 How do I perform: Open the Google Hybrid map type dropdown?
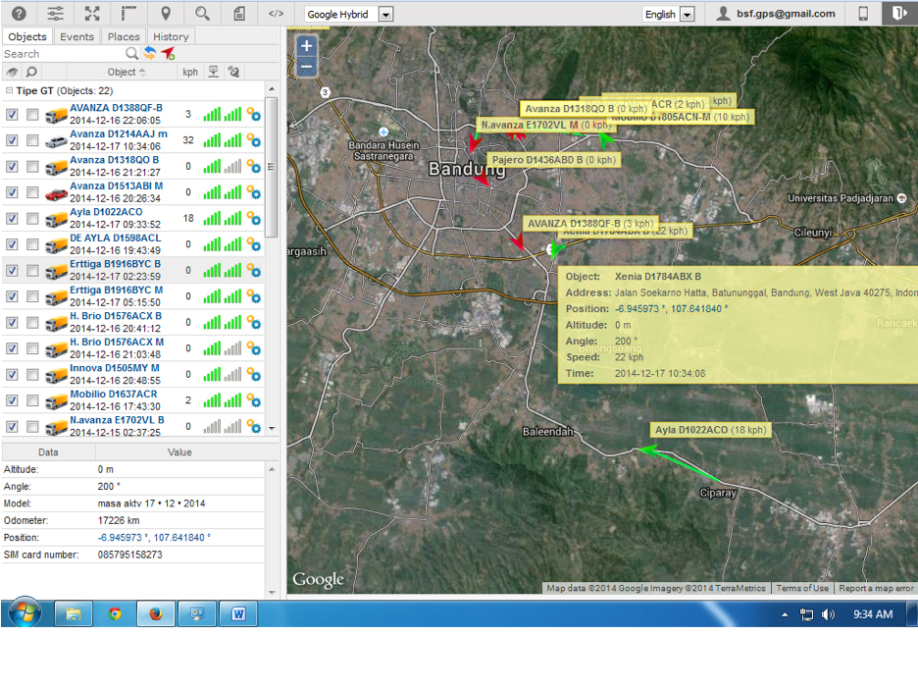tap(349, 14)
